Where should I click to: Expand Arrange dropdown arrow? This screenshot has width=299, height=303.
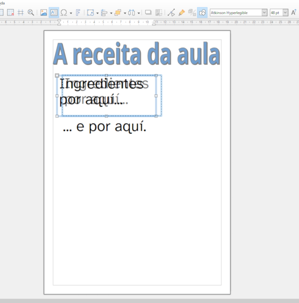125,13
